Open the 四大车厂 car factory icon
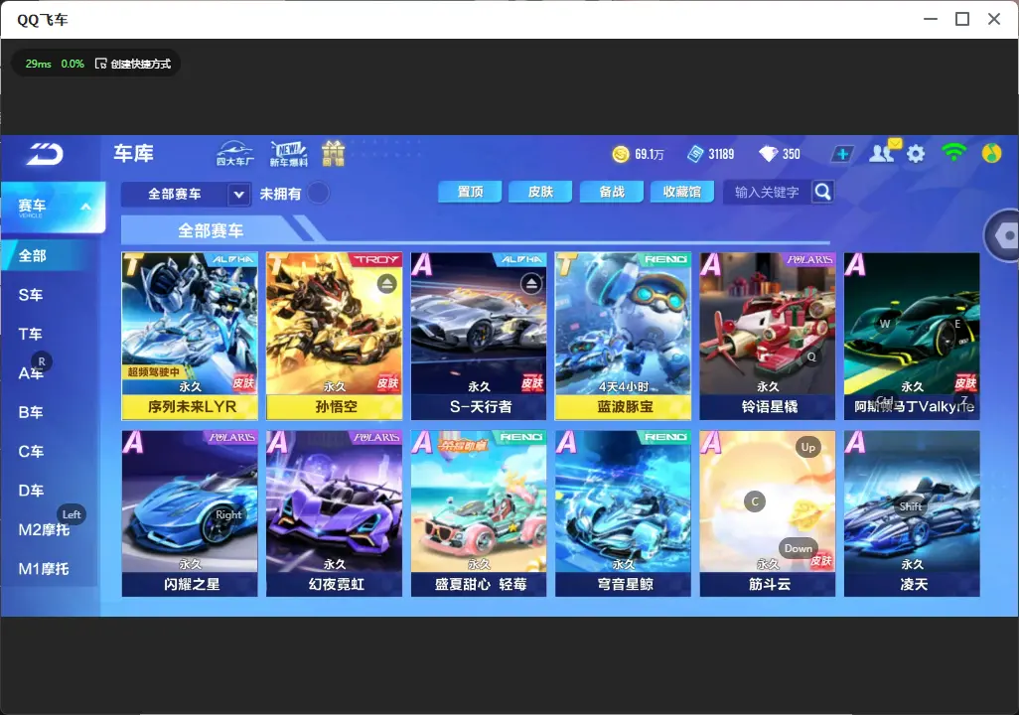Image resolution: width=1019 pixels, height=715 pixels. 234,153
